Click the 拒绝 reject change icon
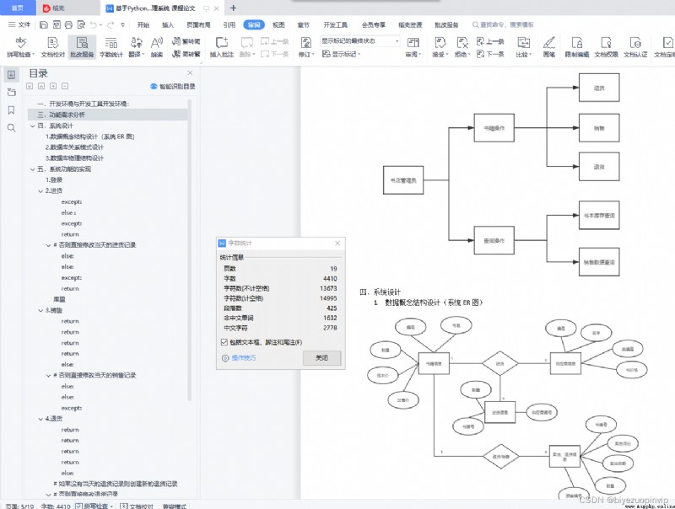The height and width of the screenshot is (509, 675). (x=462, y=43)
